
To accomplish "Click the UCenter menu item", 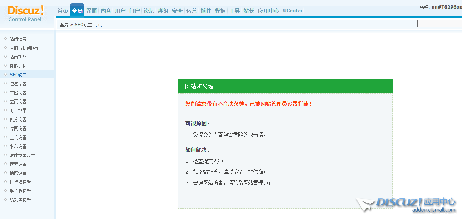I will coord(293,11).
